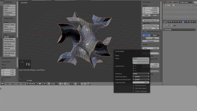
Task: Open the Render properties tab icon
Action: click(169, 22)
